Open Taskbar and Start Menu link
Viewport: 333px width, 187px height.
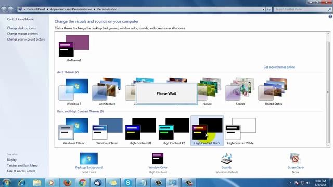pyautogui.click(x=22, y=166)
